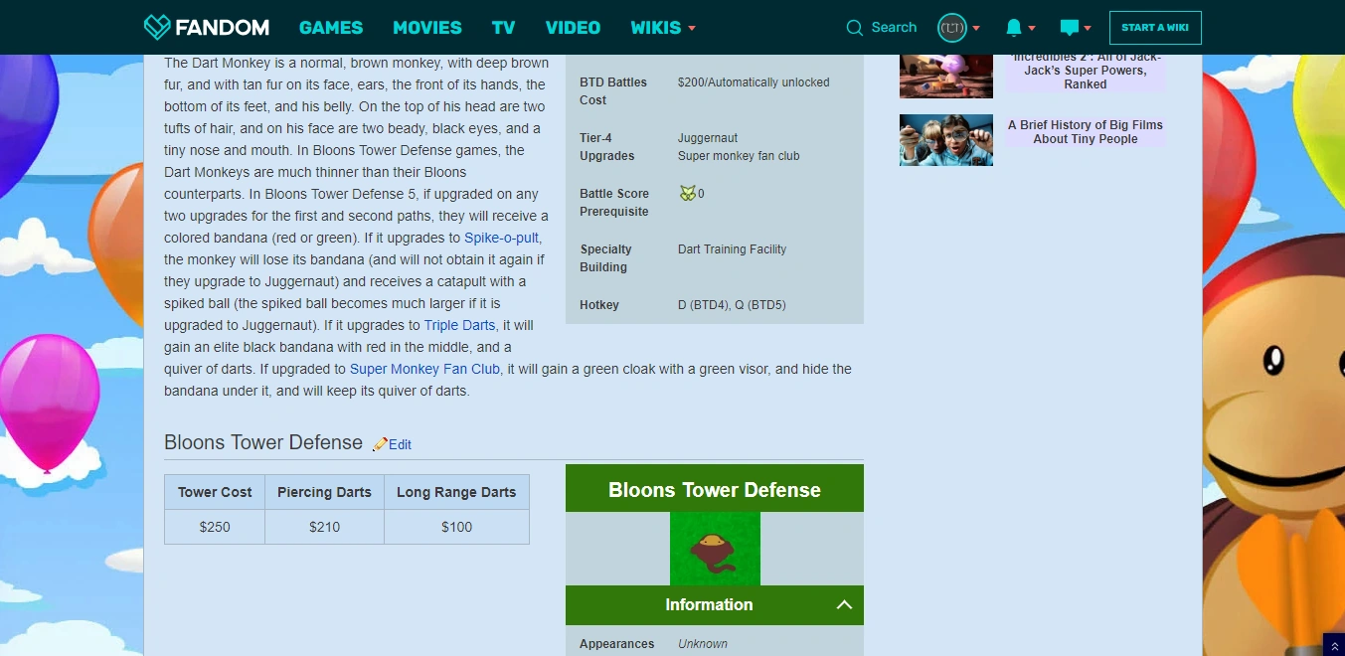Screen dimensions: 1345x656
Task: Click the Tiny People article thumbnail
Action: coord(946,140)
